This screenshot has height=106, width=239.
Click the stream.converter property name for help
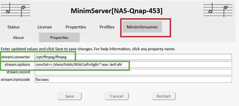pyautogui.click(x=15, y=57)
